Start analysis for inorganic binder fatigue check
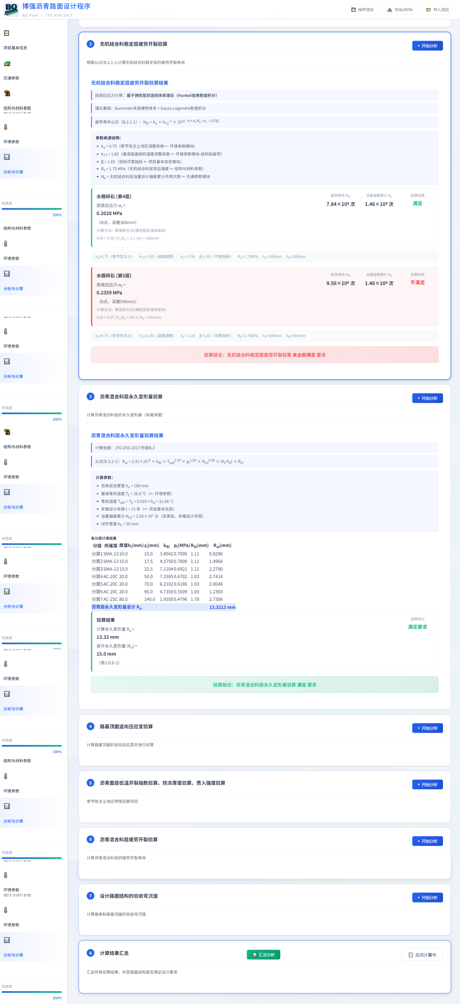This screenshot has height=1004, width=460. coord(427,46)
